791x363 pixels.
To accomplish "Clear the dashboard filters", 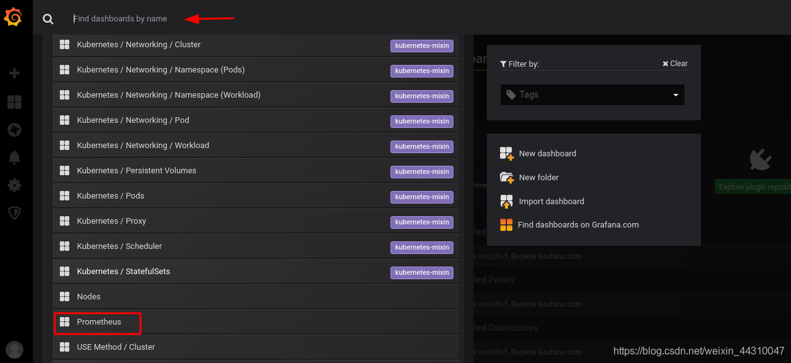I will [675, 64].
